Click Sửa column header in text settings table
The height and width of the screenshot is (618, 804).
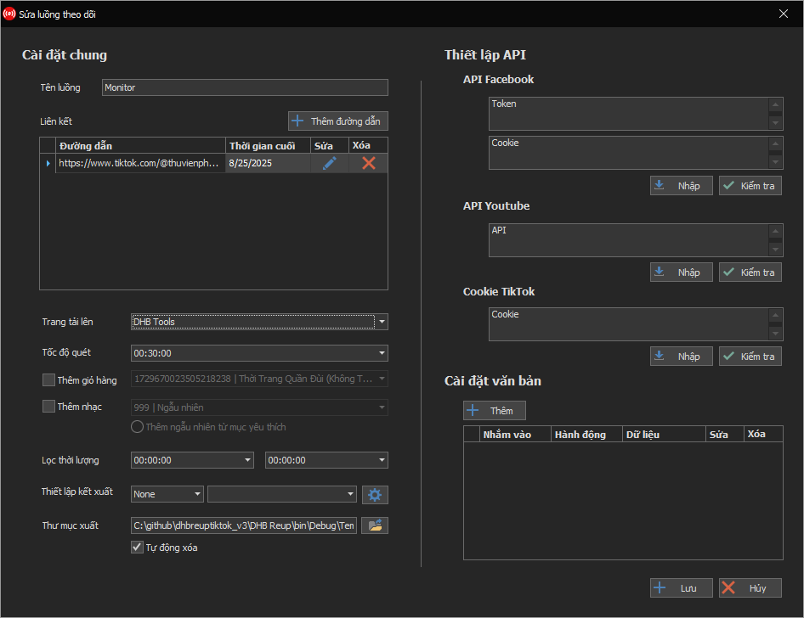point(724,434)
